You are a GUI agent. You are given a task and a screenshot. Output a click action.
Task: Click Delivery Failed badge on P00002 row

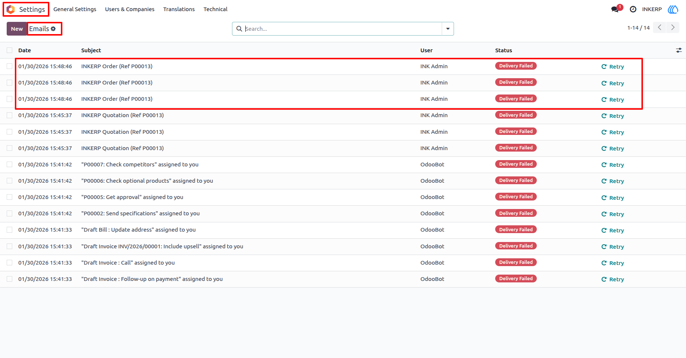click(x=516, y=213)
